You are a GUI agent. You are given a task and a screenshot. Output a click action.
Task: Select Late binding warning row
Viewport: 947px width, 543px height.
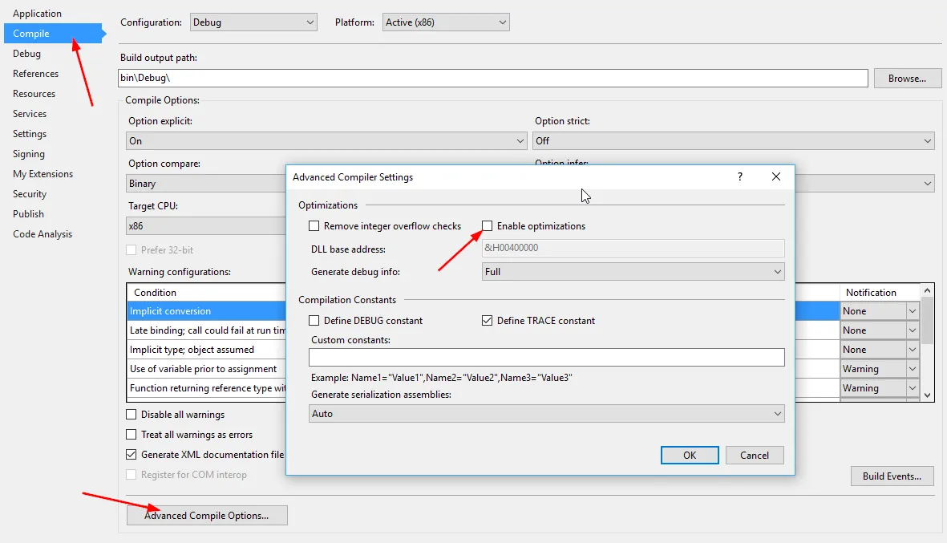(206, 330)
